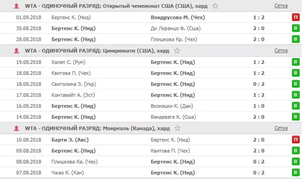Select Свитолина Э. (Укр) player name
Viewport: 302px width, 179px height.
74,84
